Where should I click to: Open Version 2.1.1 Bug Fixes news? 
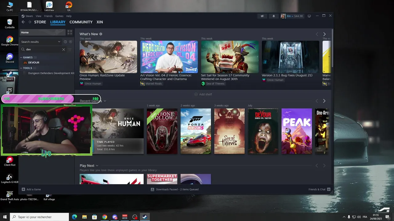(x=291, y=57)
